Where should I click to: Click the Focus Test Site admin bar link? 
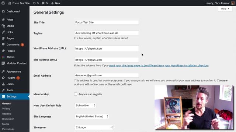[x=21, y=3]
